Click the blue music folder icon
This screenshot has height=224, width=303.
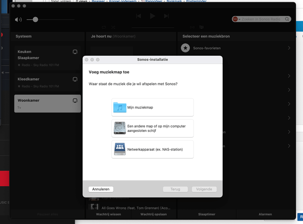(120, 107)
